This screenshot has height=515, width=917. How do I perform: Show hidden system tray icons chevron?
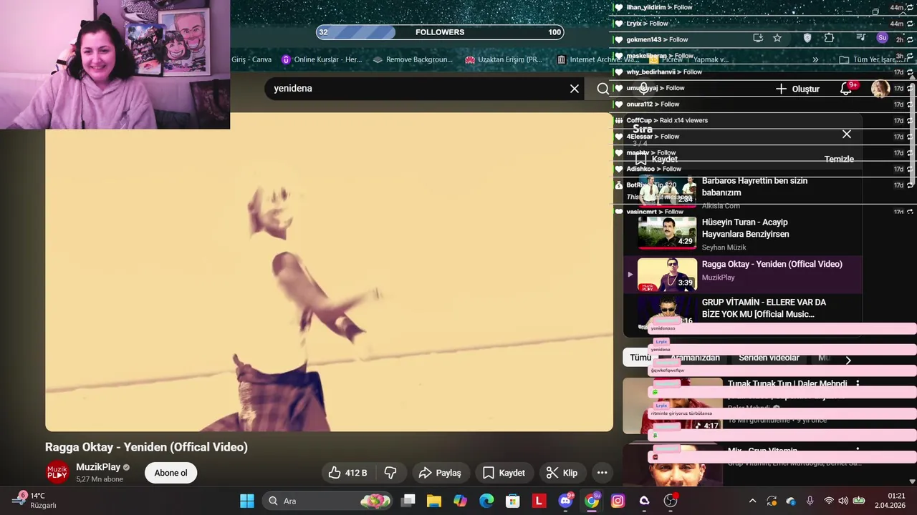(x=752, y=501)
